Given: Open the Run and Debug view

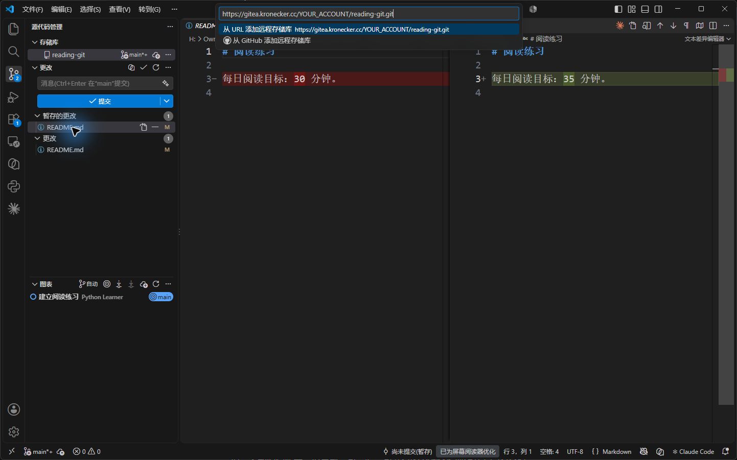Looking at the screenshot, I should tap(14, 97).
